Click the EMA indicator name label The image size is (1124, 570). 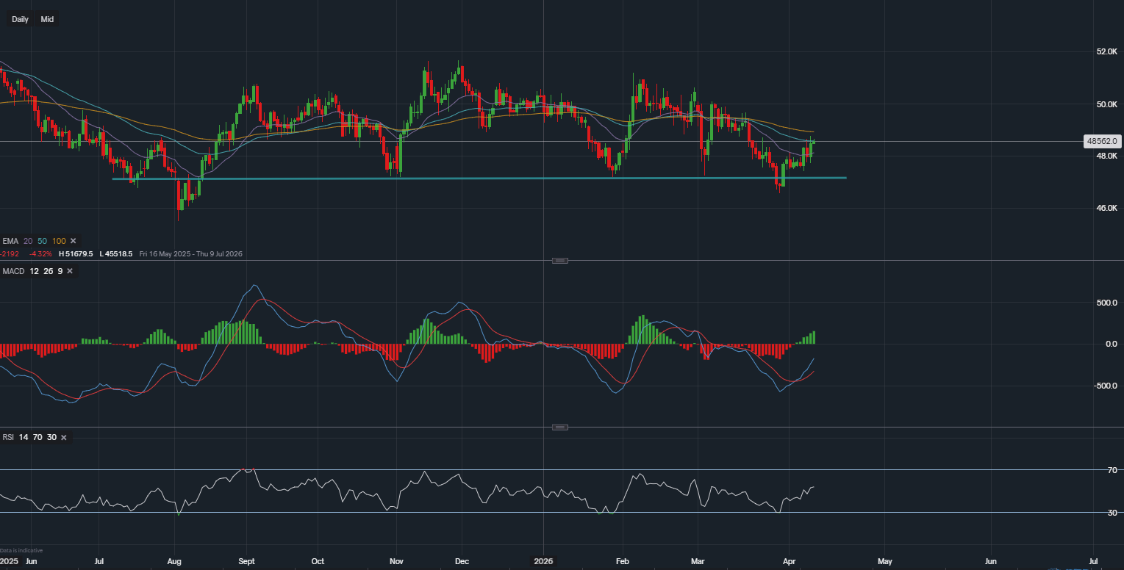10,241
